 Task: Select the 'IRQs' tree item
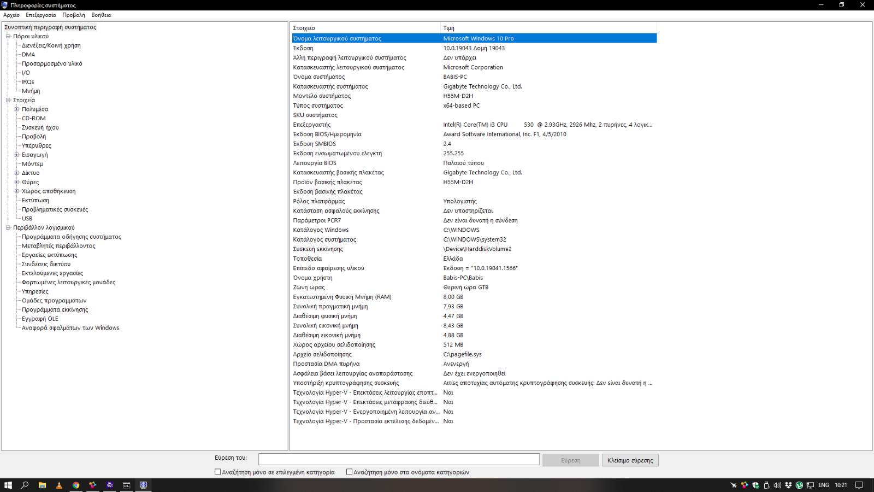click(28, 82)
